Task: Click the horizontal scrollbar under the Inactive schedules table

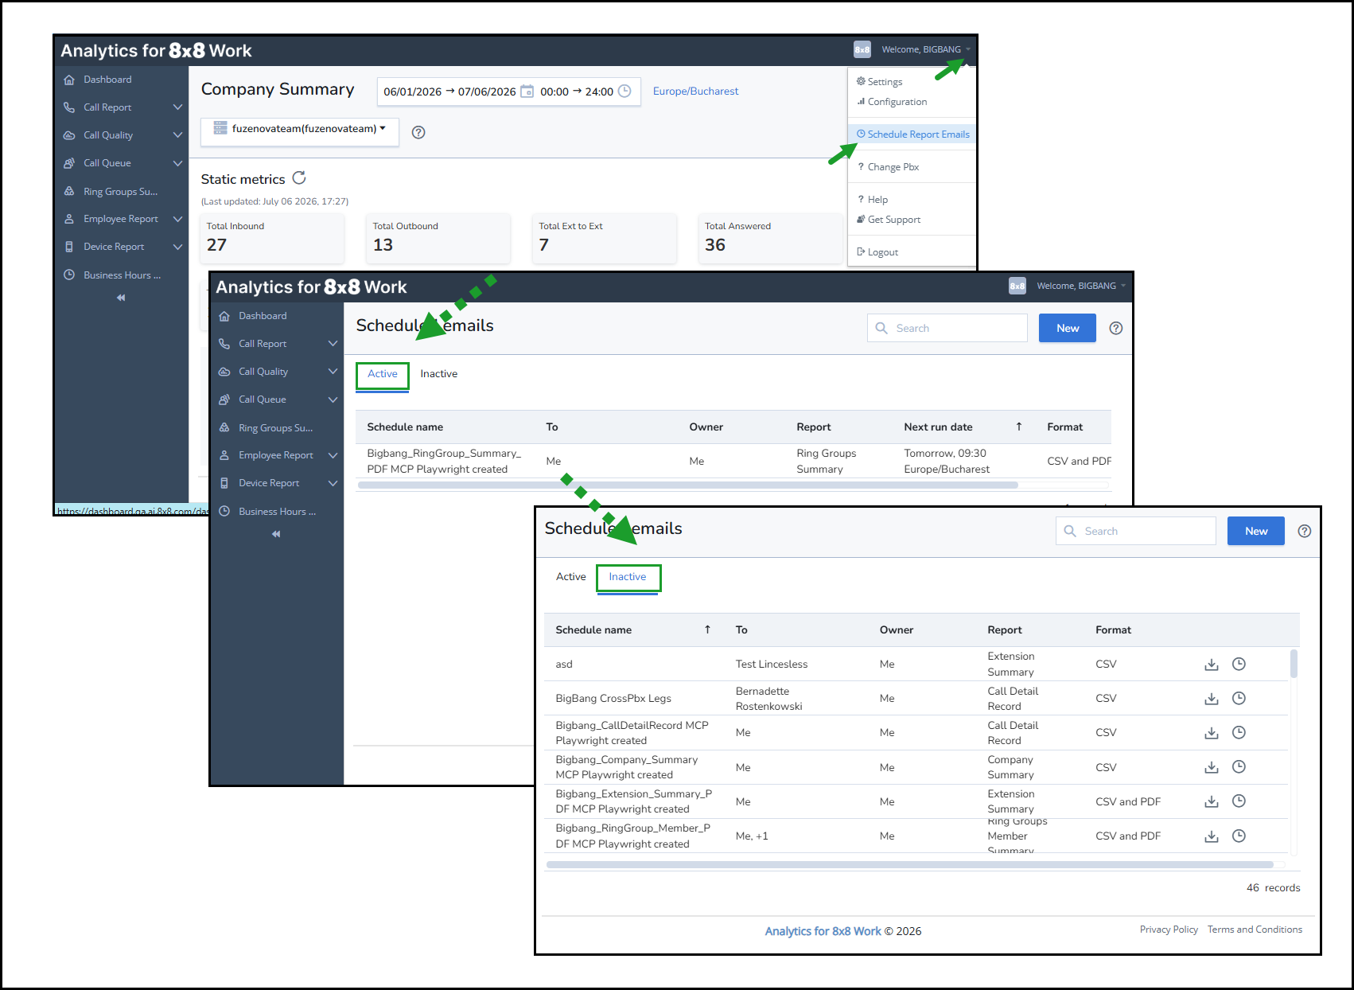Action: [910, 864]
